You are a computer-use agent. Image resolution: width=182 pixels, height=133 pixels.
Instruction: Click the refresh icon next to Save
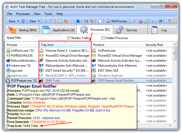tap(23, 21)
